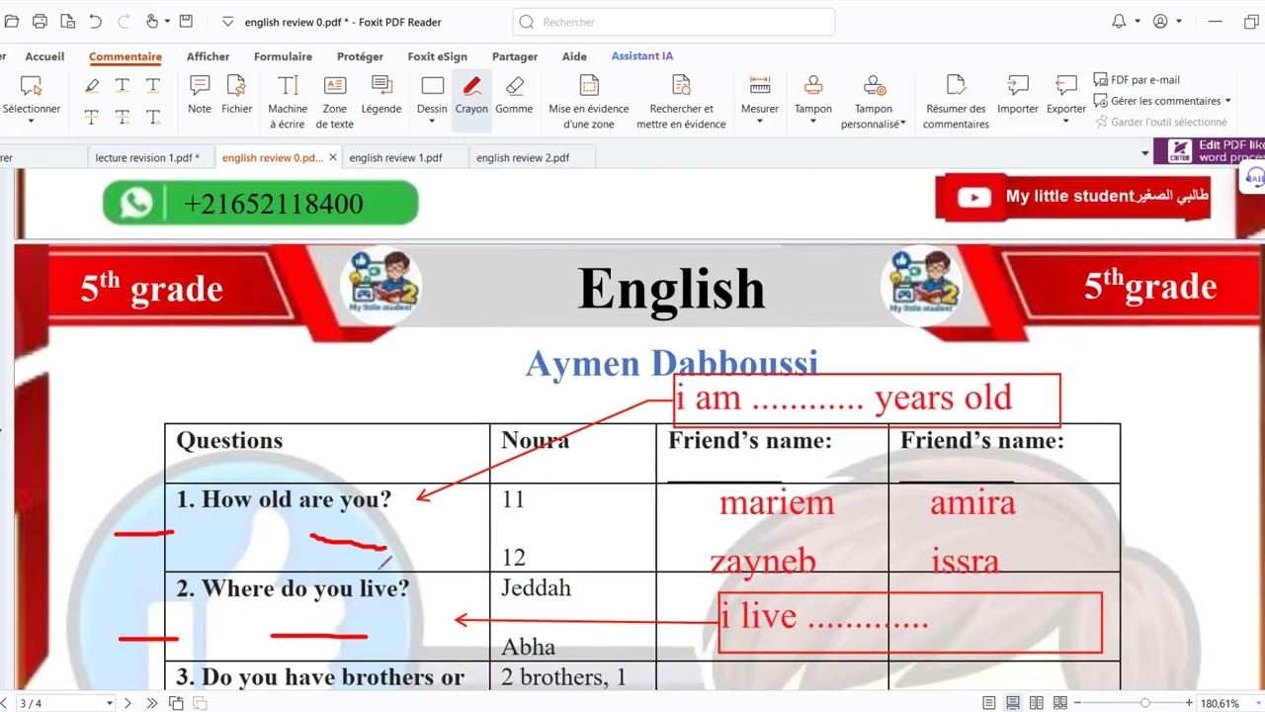This screenshot has width=1265, height=712.
Task: Go to next page arrow
Action: (127, 703)
